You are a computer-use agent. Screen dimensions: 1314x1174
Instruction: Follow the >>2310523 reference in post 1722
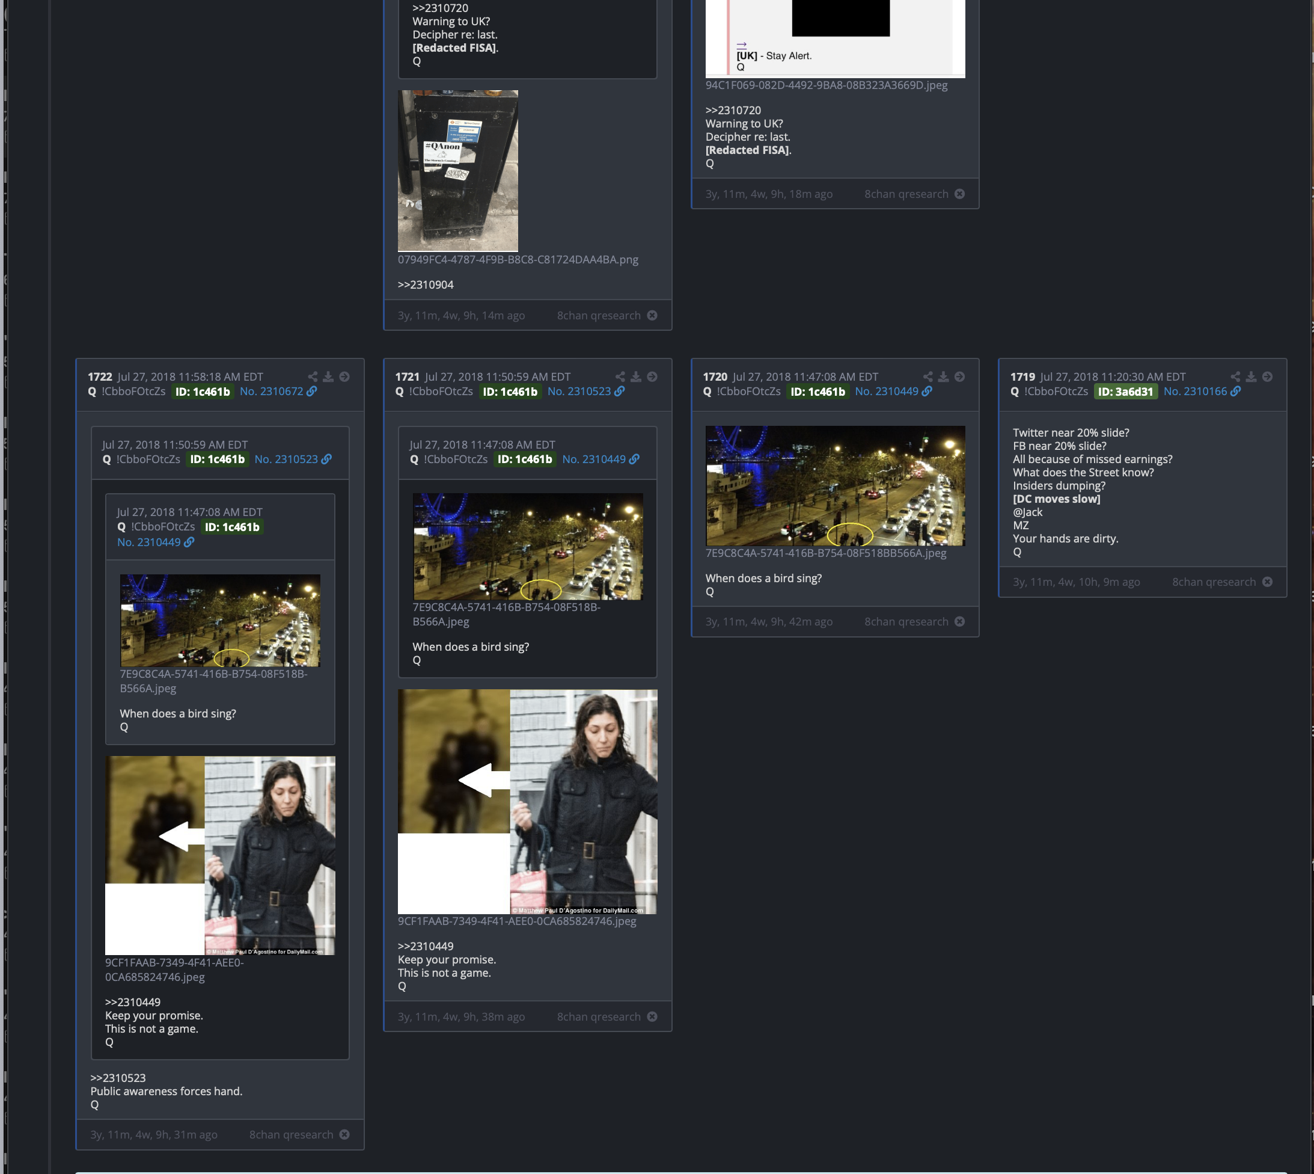[118, 1078]
